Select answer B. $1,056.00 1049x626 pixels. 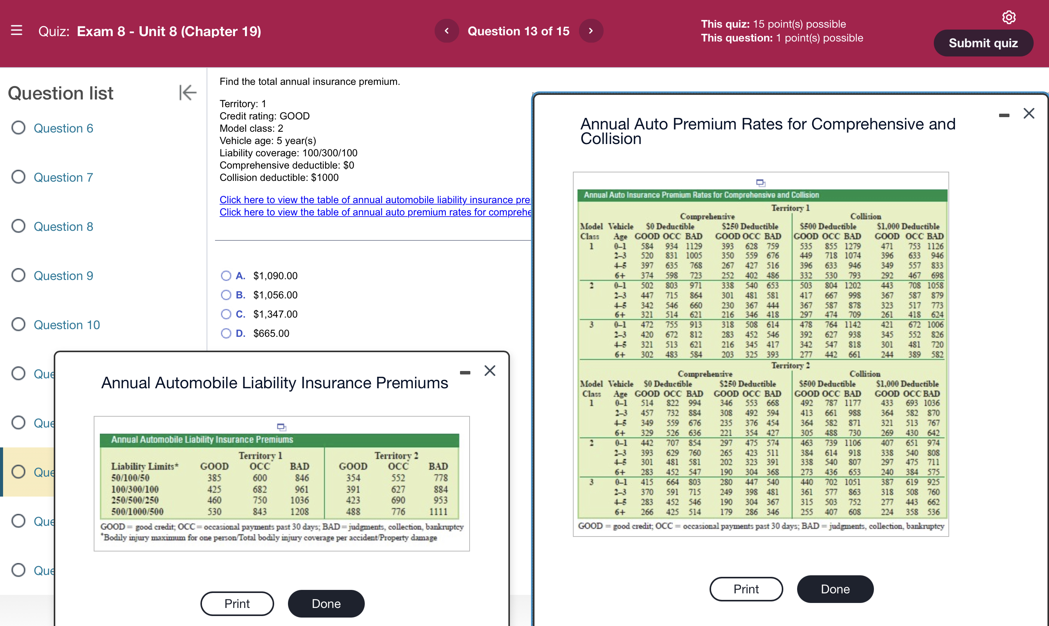tap(227, 295)
